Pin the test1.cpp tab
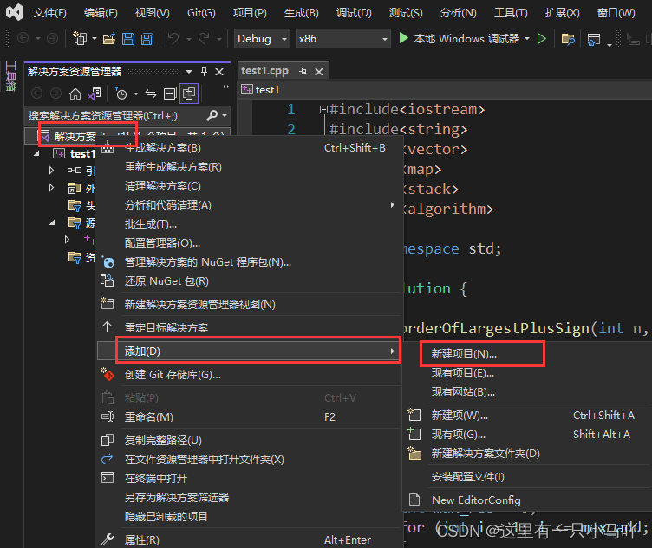Screen dimensions: 652x548 coord(303,72)
